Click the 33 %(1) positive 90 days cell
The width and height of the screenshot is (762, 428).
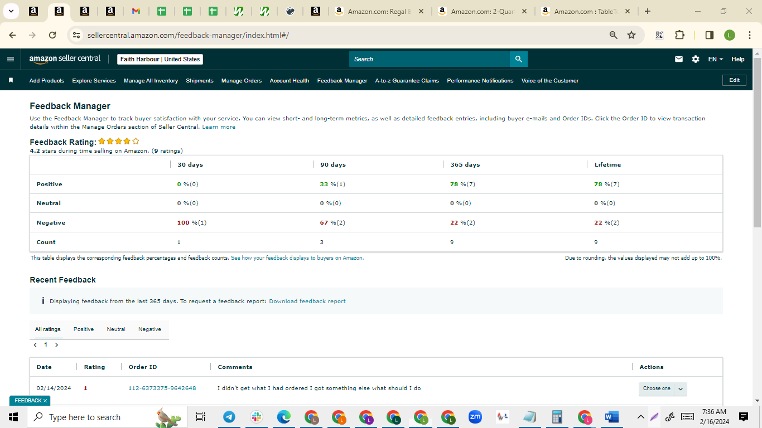click(332, 184)
